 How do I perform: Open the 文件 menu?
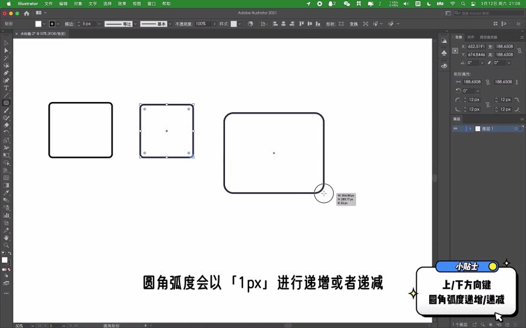[48, 4]
